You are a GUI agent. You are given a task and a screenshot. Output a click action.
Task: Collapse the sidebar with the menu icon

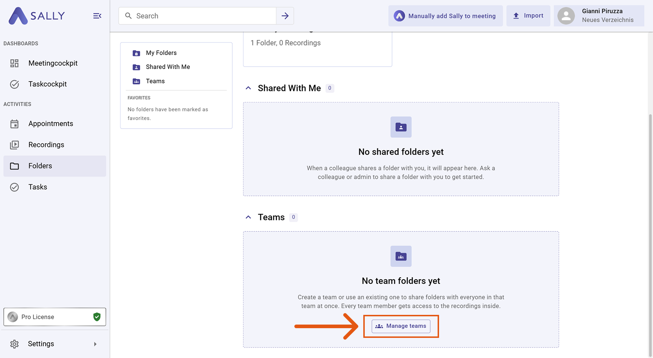[x=97, y=16]
